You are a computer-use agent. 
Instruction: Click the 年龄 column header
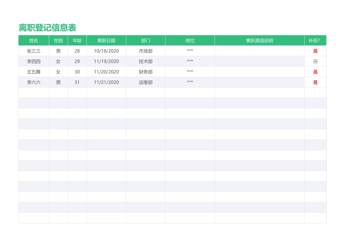[x=77, y=40]
